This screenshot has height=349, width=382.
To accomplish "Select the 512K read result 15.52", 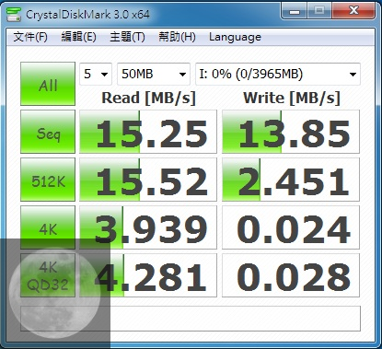I will point(148,180).
